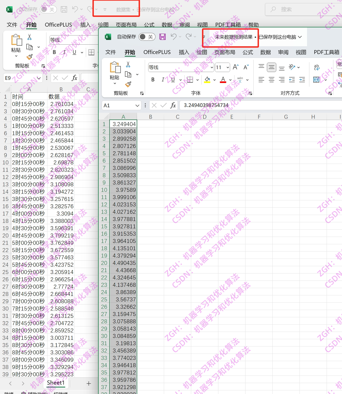Click Redo arrow in front window
342x394 pixels.
pos(189,37)
